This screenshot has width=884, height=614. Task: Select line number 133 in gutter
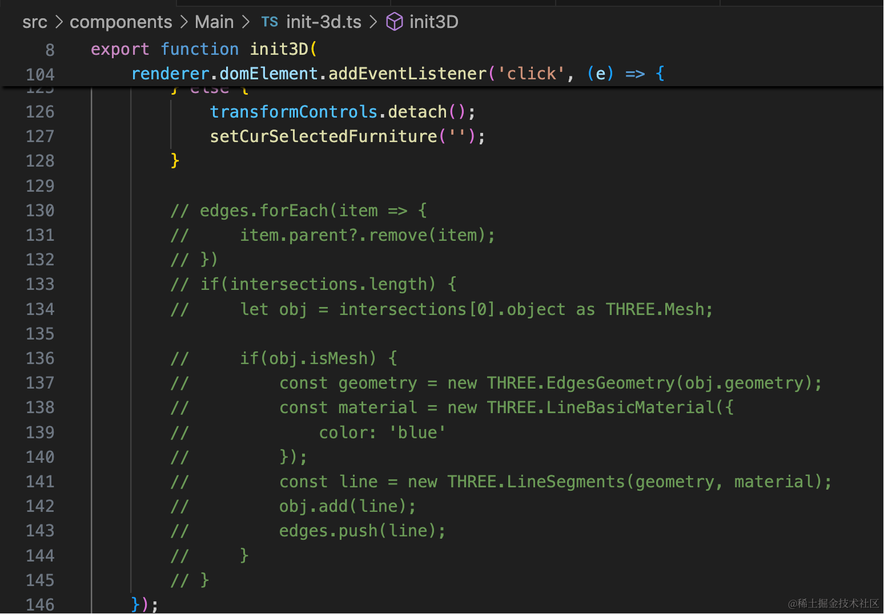[40, 284]
